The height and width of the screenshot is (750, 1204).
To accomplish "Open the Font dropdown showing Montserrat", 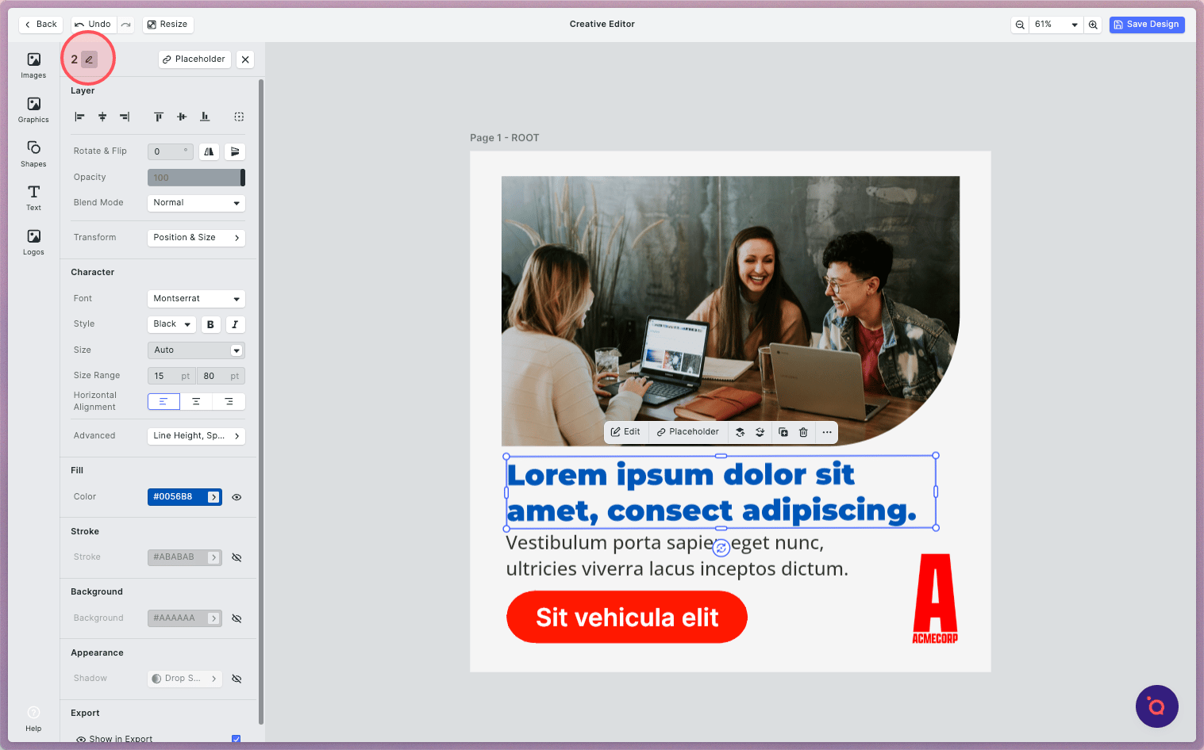I will (x=196, y=299).
